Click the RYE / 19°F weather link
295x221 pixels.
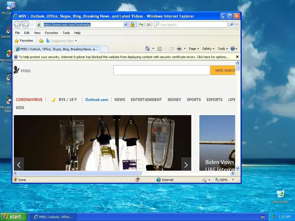click(x=64, y=100)
